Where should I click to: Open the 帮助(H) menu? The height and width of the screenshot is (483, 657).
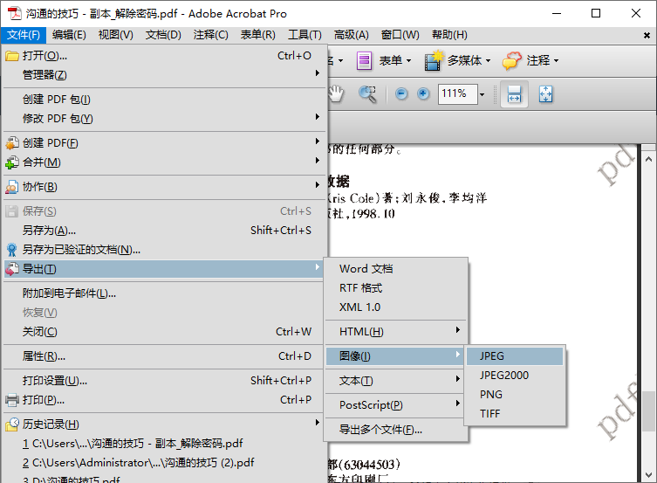pos(449,35)
